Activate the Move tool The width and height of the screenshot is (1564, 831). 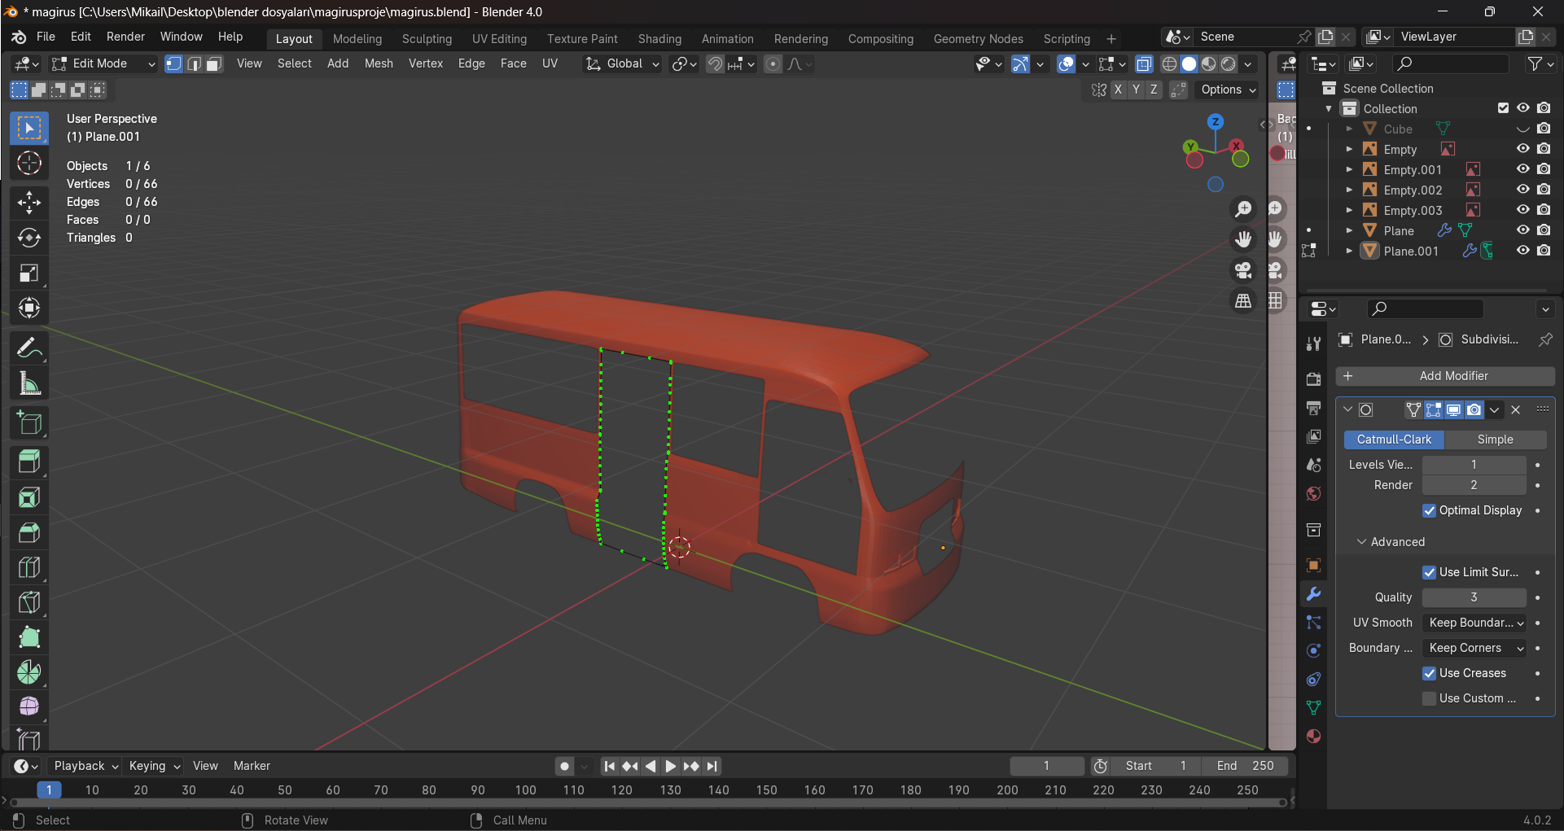[29, 202]
